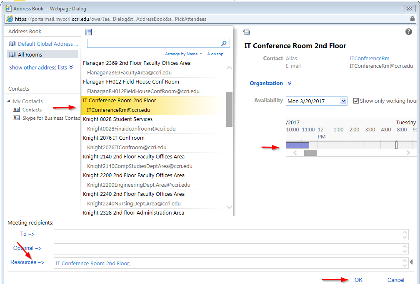
Task: Click Show other address lists
Action: 39,67
